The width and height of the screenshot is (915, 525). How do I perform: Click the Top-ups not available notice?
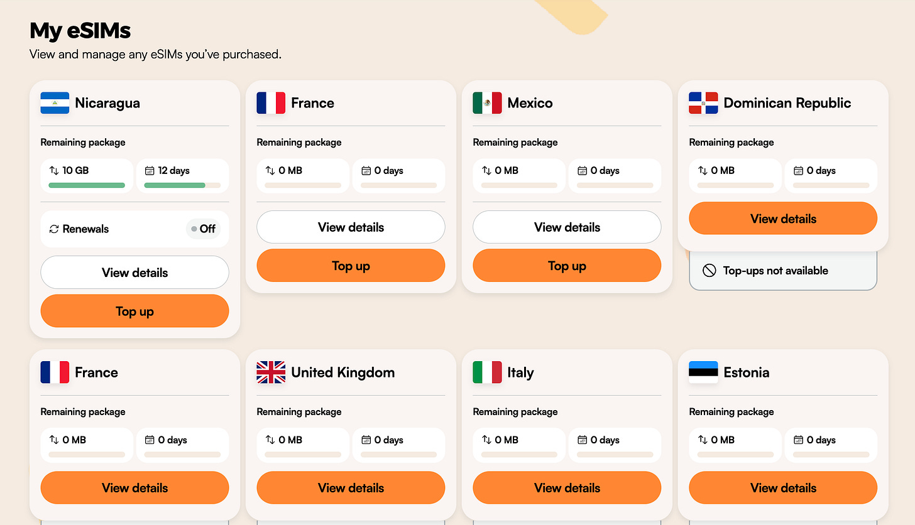tap(783, 270)
